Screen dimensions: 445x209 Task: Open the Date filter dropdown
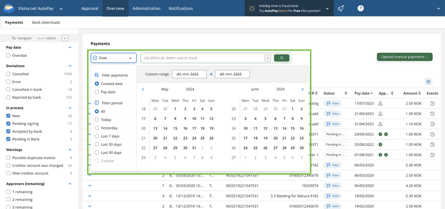[x=114, y=58]
